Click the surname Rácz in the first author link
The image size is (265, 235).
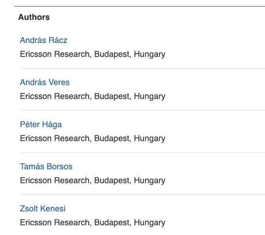pyautogui.click(x=58, y=40)
